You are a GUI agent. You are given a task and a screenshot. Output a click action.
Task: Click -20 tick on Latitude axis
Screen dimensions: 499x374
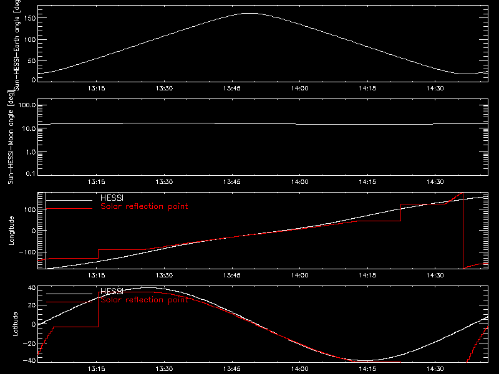coord(29,343)
